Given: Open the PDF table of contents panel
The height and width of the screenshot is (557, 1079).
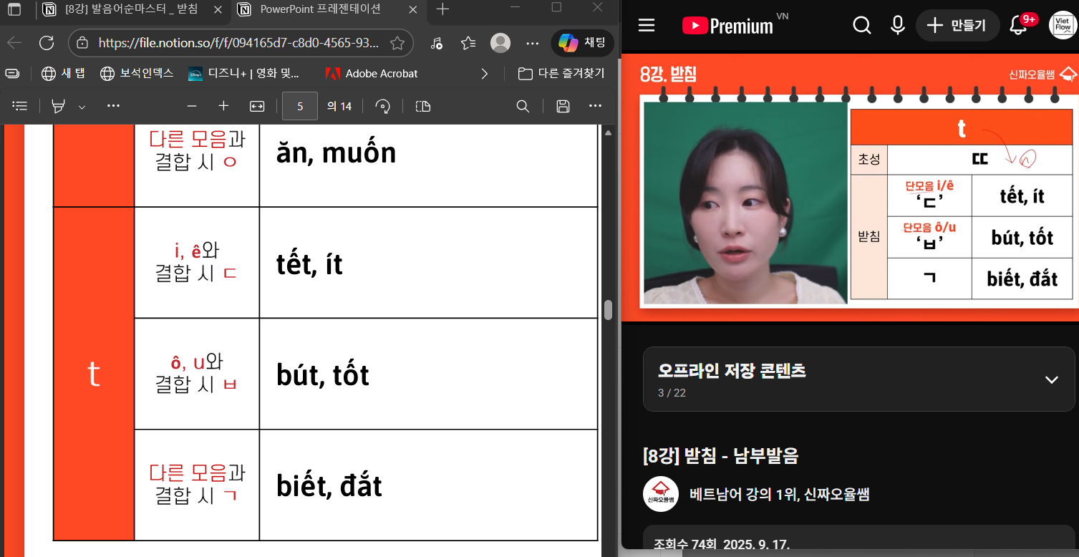Looking at the screenshot, I should pos(20,106).
